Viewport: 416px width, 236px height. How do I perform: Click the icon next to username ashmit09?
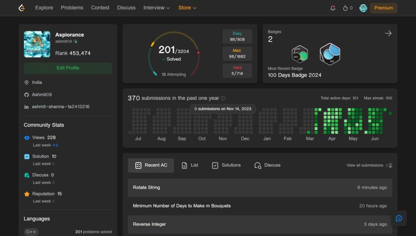tap(75, 42)
